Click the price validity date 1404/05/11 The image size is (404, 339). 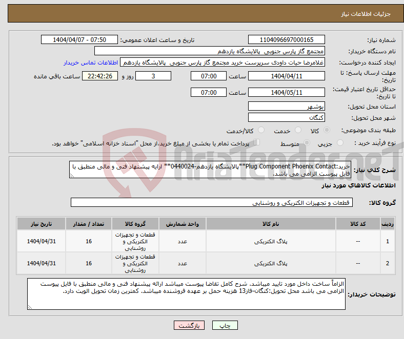pos(286,92)
